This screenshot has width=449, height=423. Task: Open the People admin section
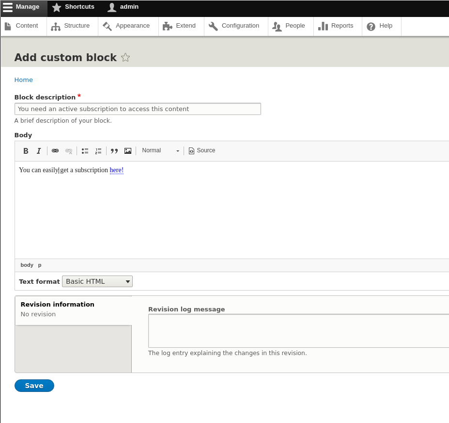(x=290, y=26)
